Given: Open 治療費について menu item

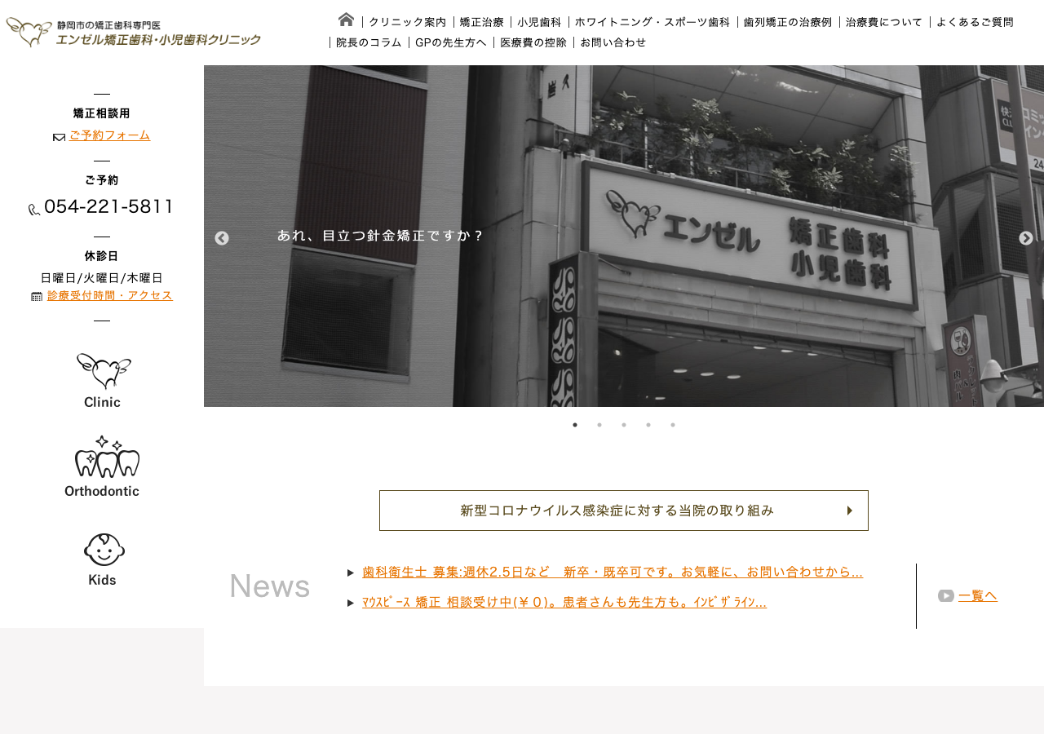Looking at the screenshot, I should coord(884,22).
